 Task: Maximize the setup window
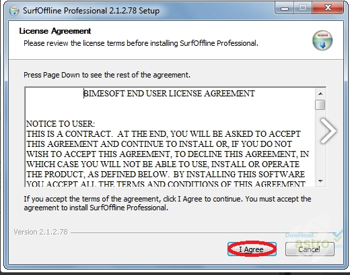[303, 8]
